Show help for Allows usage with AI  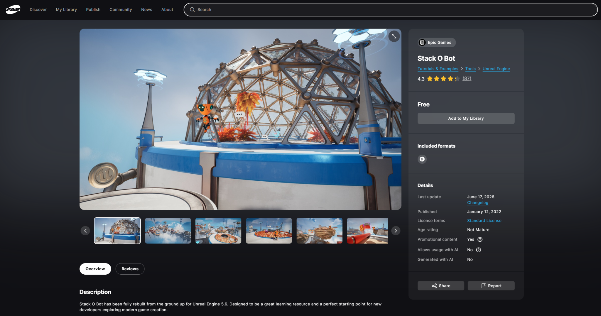[479, 250]
